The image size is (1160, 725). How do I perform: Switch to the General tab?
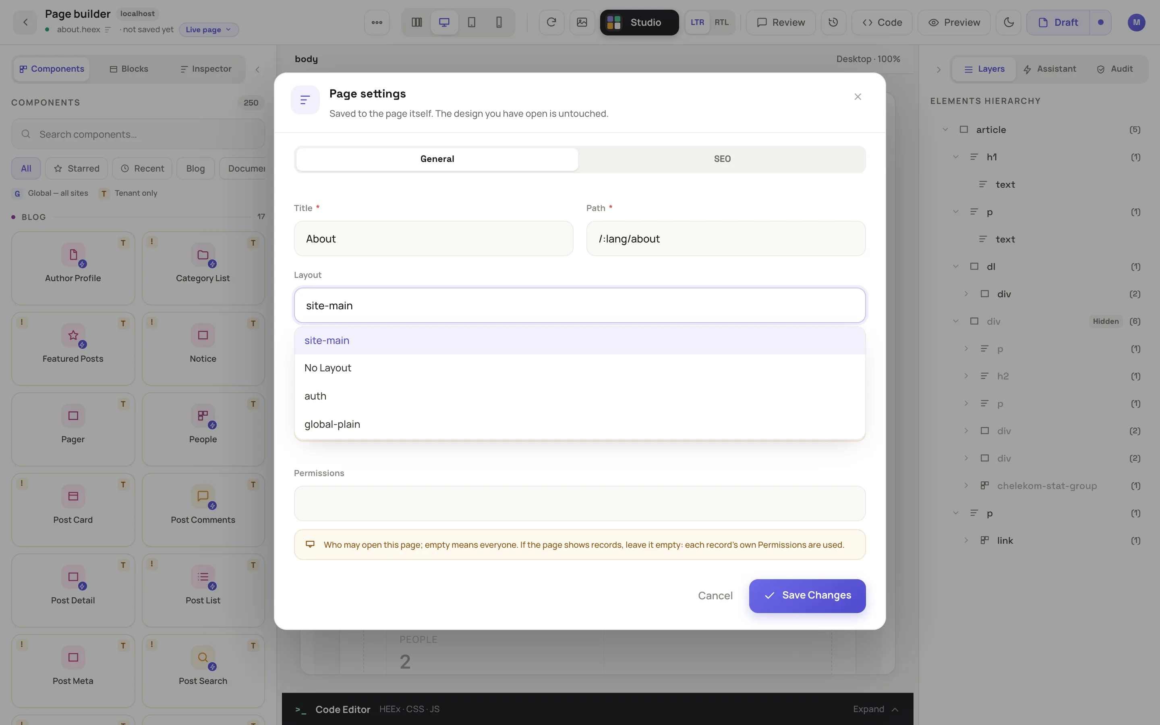pos(437,159)
